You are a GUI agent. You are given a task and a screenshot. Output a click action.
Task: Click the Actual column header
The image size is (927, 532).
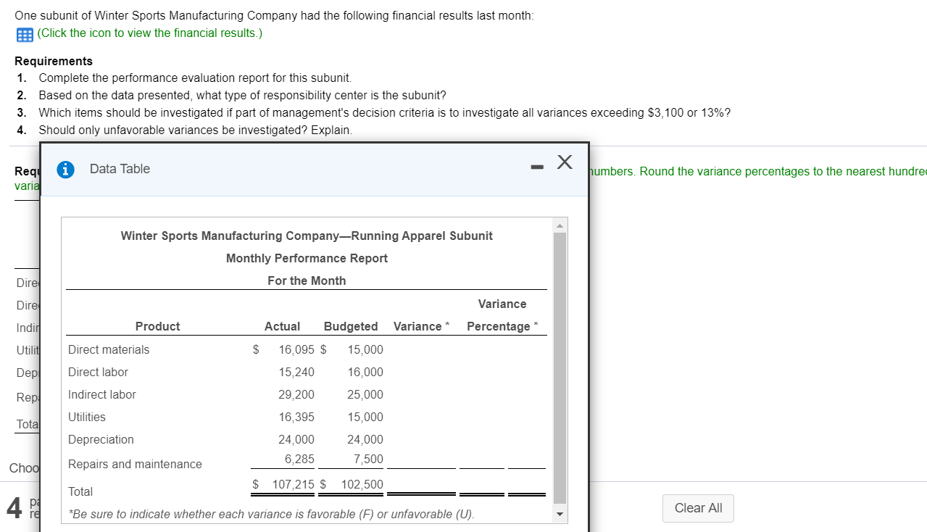pos(282,326)
